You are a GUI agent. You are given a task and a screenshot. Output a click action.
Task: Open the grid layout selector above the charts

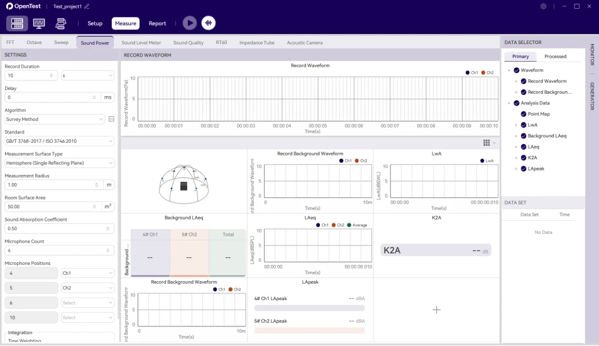[488, 143]
